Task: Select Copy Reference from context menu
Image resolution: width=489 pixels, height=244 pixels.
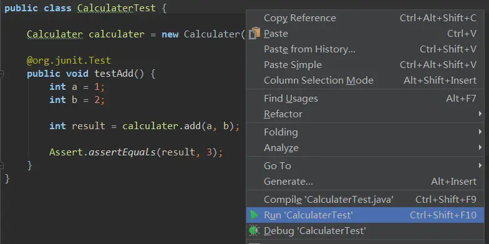Action: point(365,18)
